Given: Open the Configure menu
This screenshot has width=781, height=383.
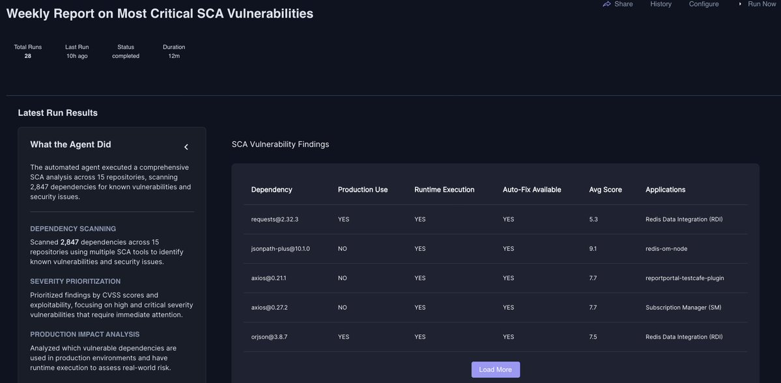Looking at the screenshot, I should click(x=703, y=4).
